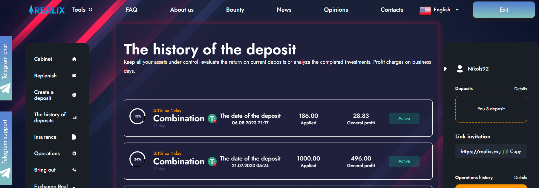Viewport: 539px width, 188px height.
Task: Collapse the user panel arrow
Action: pyautogui.click(x=445, y=69)
